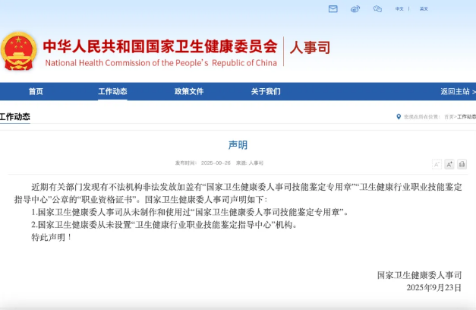Image resolution: width=476 pixels, height=310 pixels.
Task: Open the WeChat icon
Action: coord(377,9)
